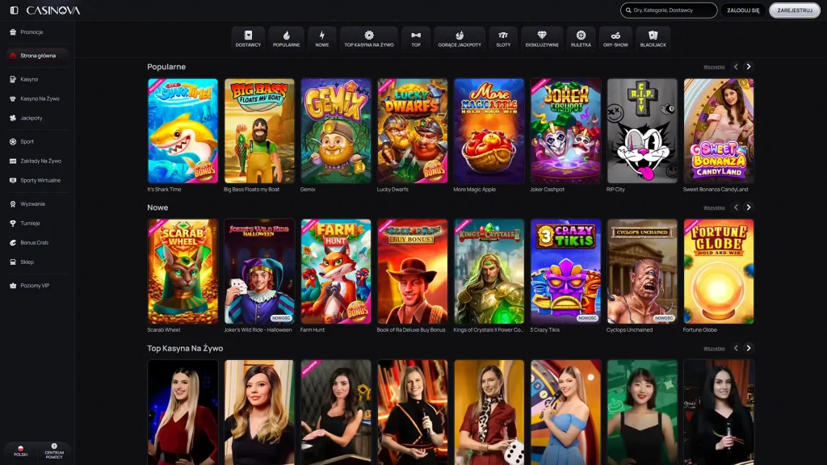Open It's Shark Time game thumbnail
827x465 pixels.
[x=183, y=131]
